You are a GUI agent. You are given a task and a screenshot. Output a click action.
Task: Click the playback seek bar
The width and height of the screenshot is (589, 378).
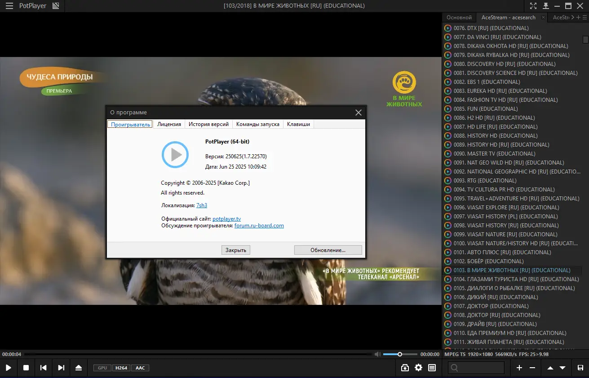coord(198,354)
